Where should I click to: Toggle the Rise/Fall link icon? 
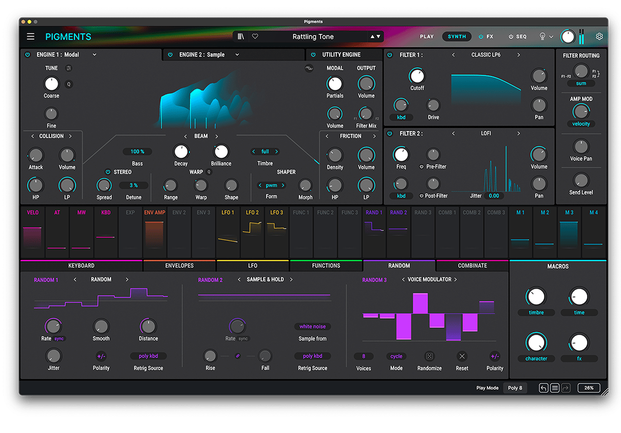pyautogui.click(x=237, y=356)
